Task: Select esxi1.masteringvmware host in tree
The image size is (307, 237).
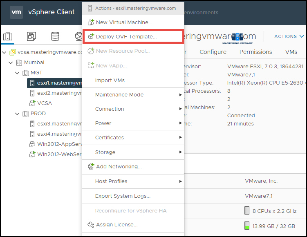Action: [x=55, y=83]
